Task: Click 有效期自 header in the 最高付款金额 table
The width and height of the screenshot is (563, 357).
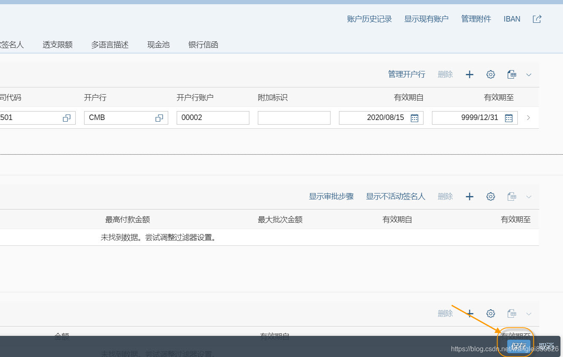Action: 397,220
